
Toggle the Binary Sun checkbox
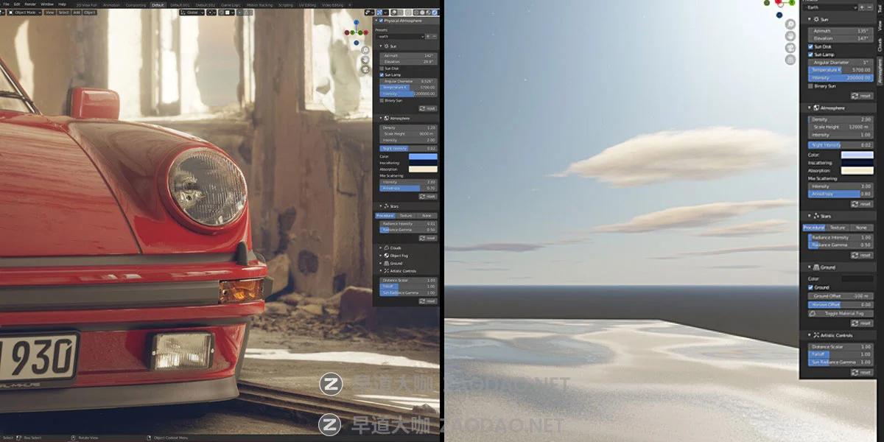tap(383, 102)
